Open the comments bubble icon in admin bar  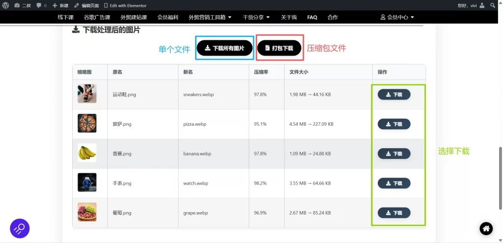[x=39, y=5]
